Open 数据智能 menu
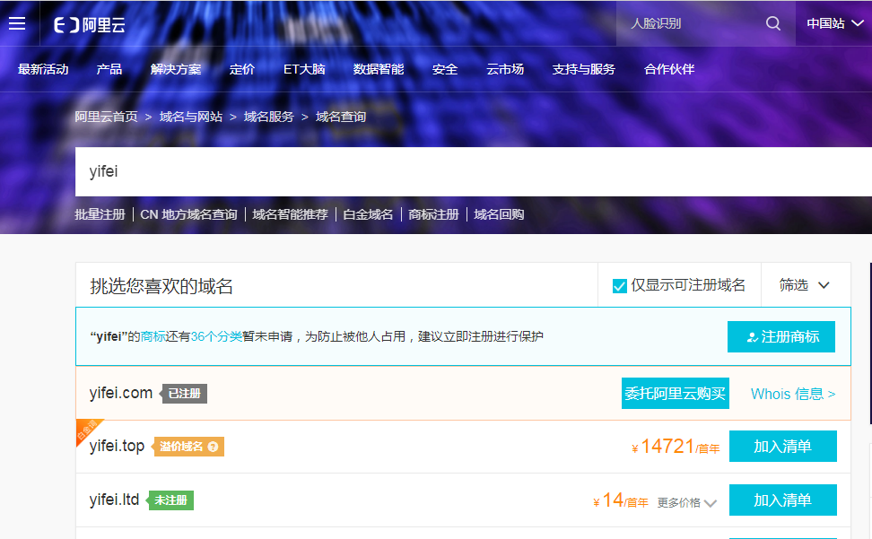This screenshot has height=539, width=872. pos(379,69)
